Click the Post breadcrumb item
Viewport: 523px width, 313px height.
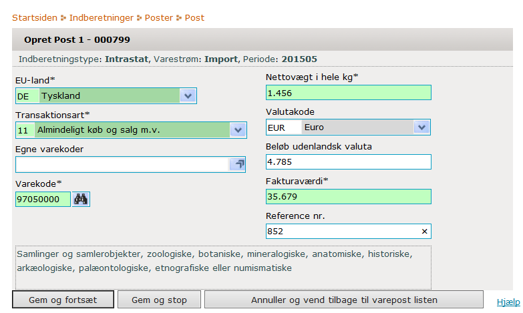(x=194, y=17)
